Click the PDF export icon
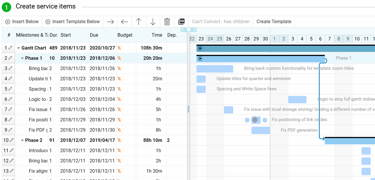Viewport: 375px width, 180px height. point(182,21)
